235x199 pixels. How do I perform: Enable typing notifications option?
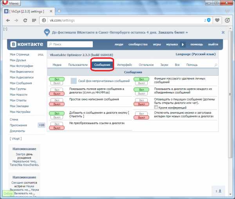tap(141, 100)
